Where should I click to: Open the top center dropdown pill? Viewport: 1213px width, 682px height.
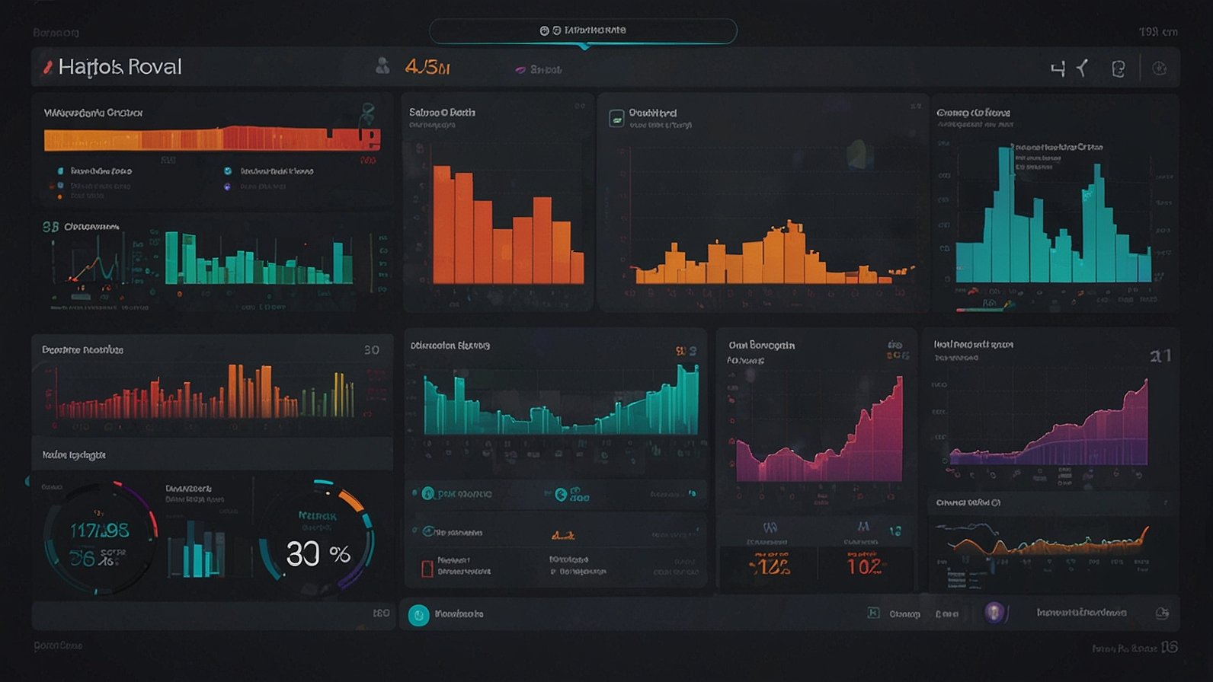pyautogui.click(x=583, y=31)
